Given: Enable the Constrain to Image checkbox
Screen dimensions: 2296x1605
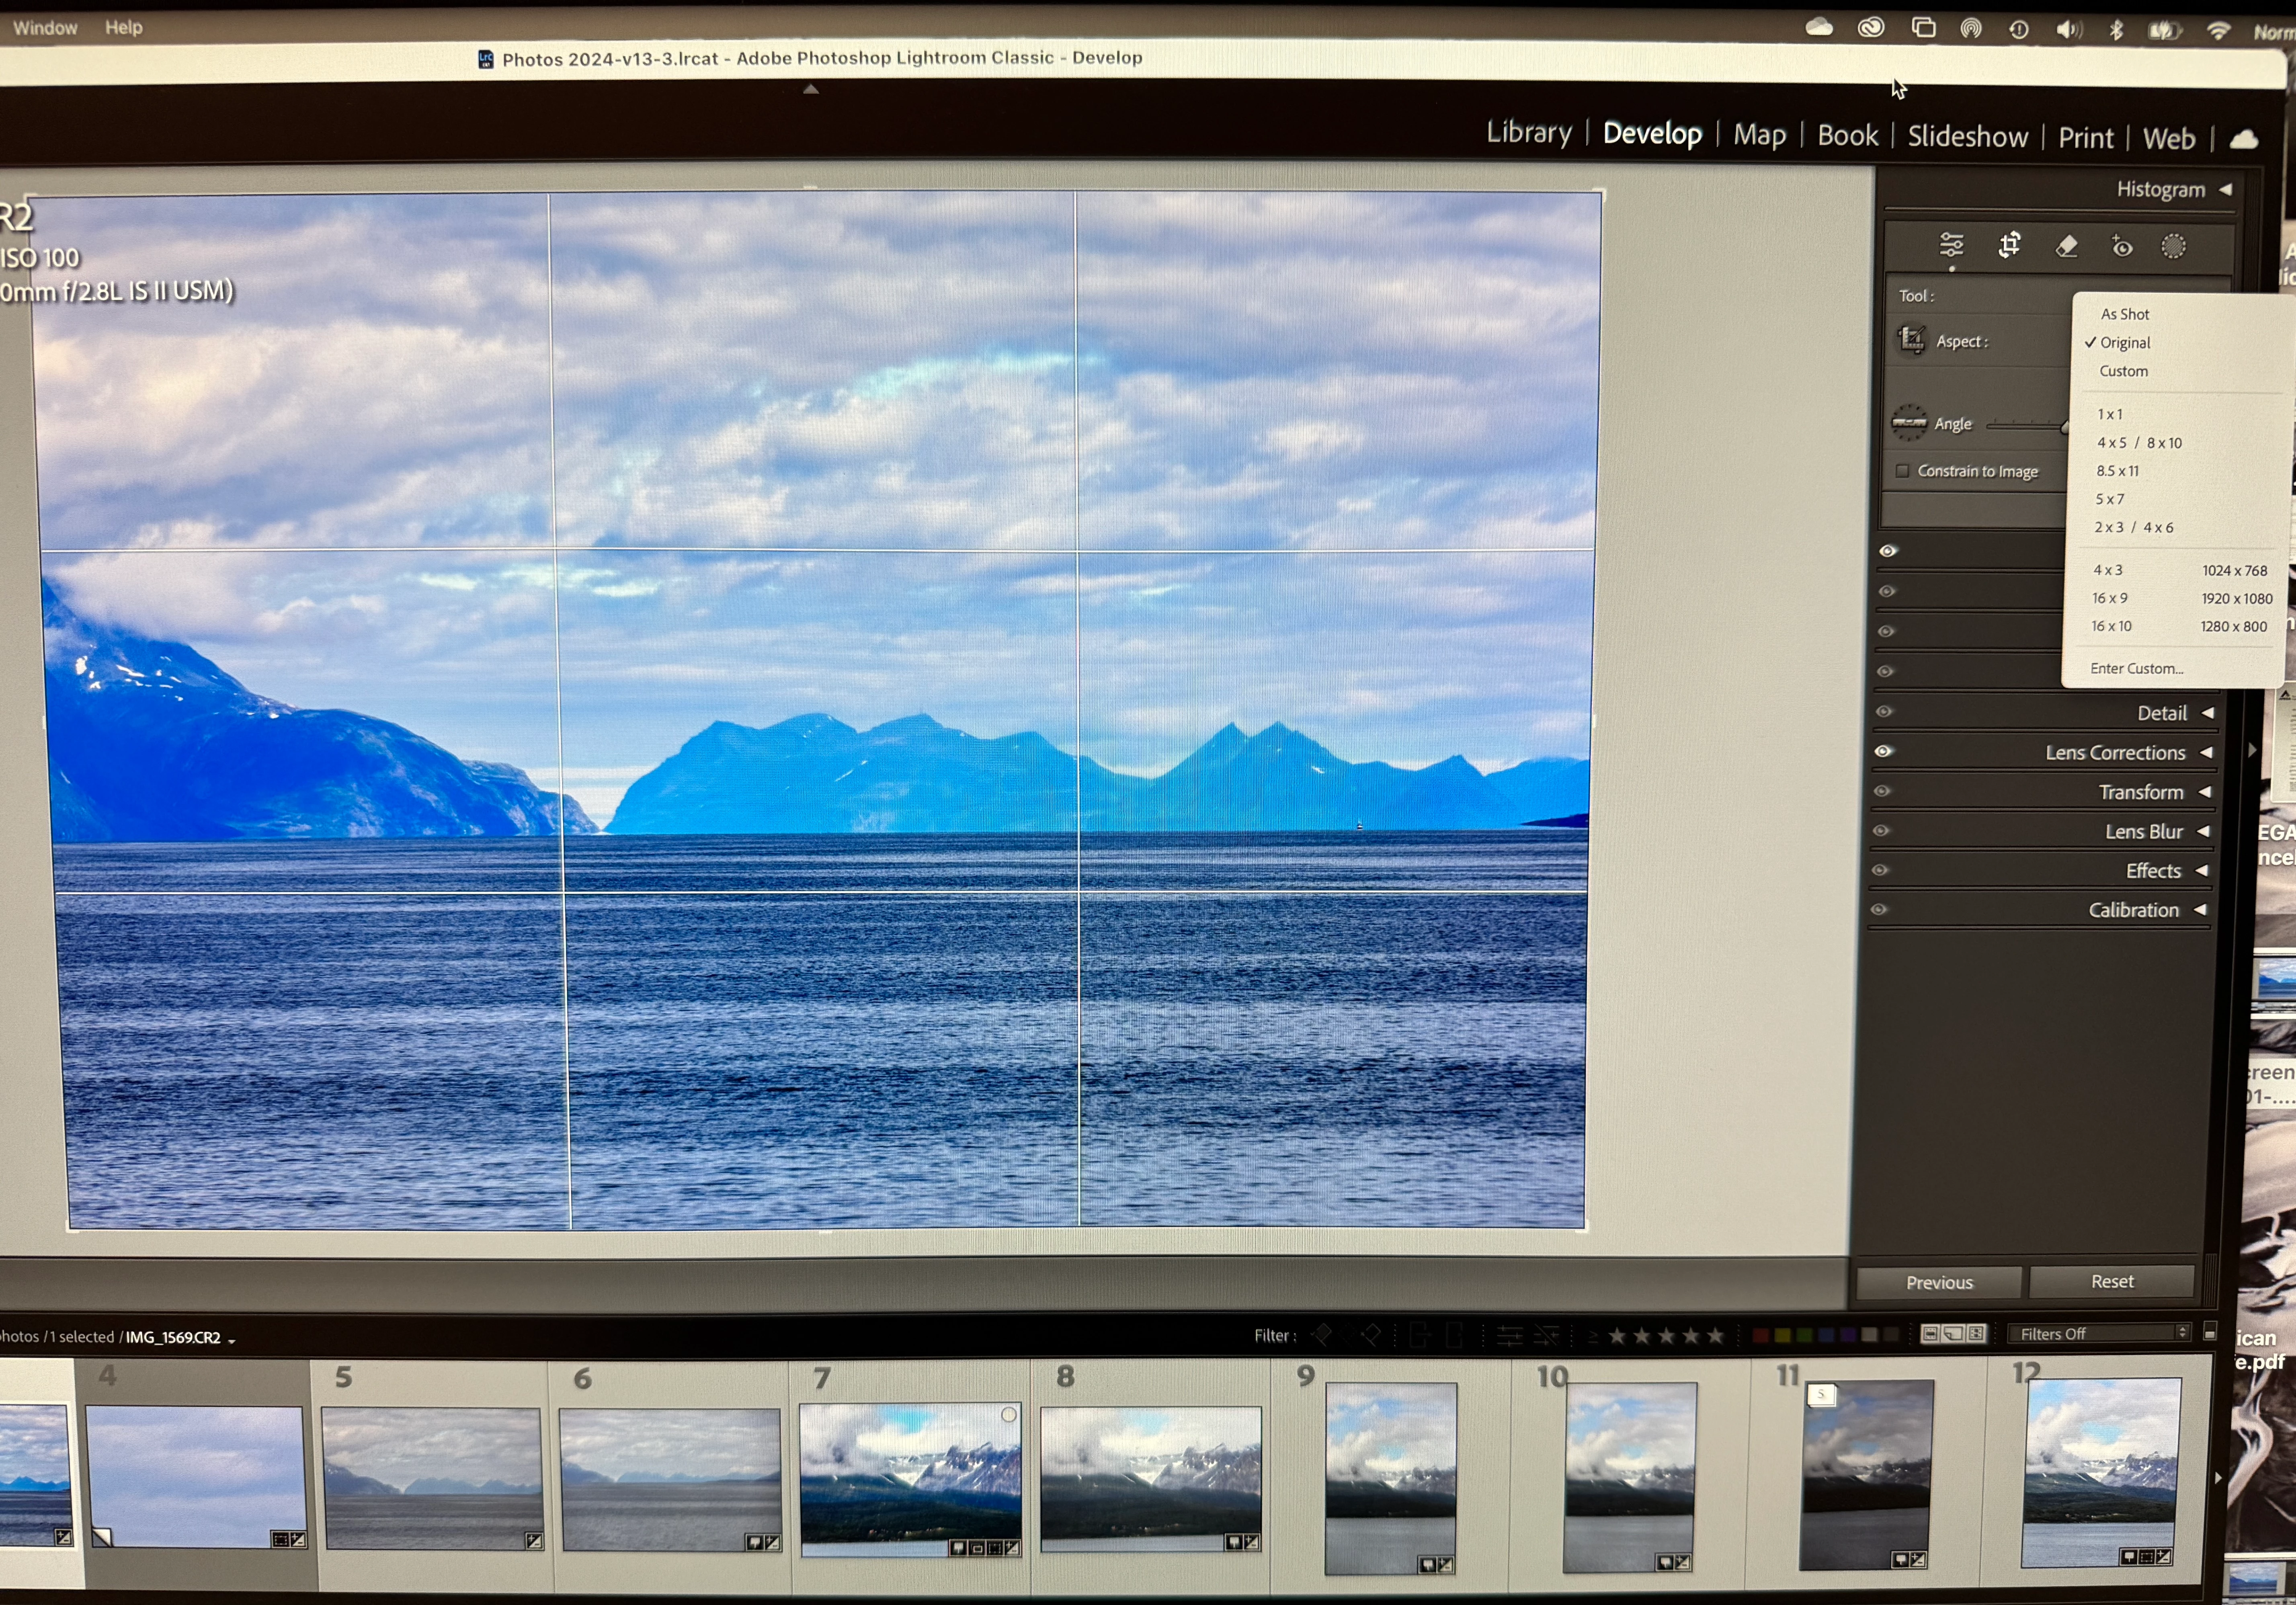Looking at the screenshot, I should [x=1902, y=471].
